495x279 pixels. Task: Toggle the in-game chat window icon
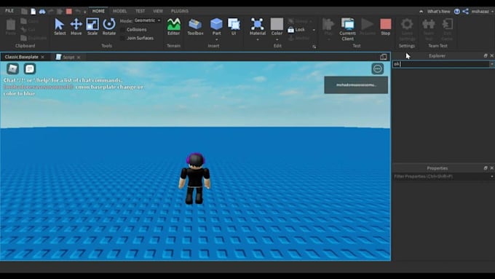tap(30, 68)
